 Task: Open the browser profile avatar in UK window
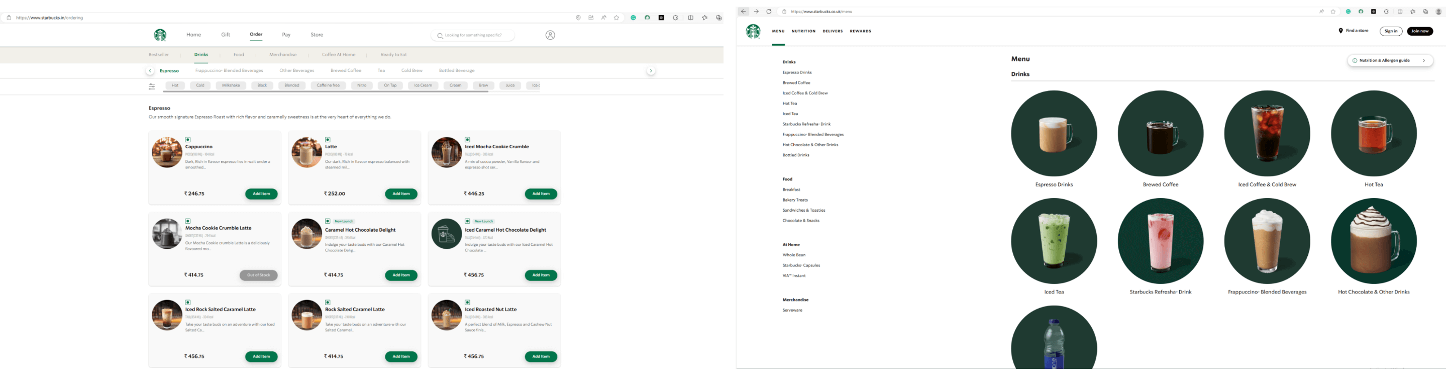point(1438,11)
